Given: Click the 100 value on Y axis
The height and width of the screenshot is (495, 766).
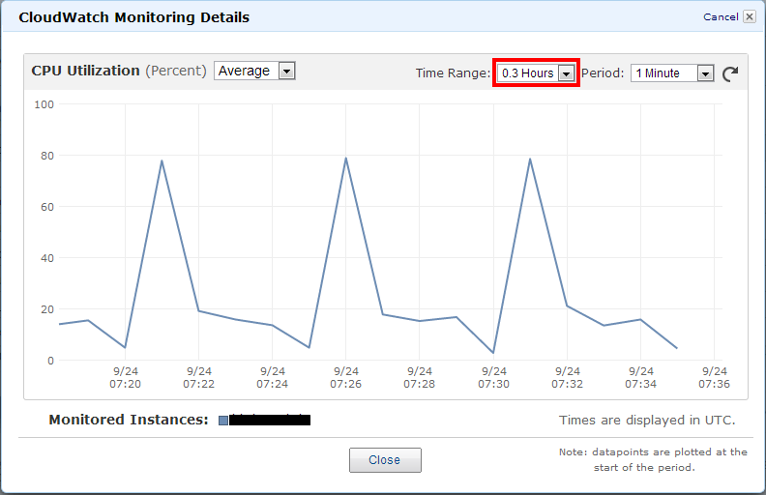Looking at the screenshot, I should [x=44, y=104].
